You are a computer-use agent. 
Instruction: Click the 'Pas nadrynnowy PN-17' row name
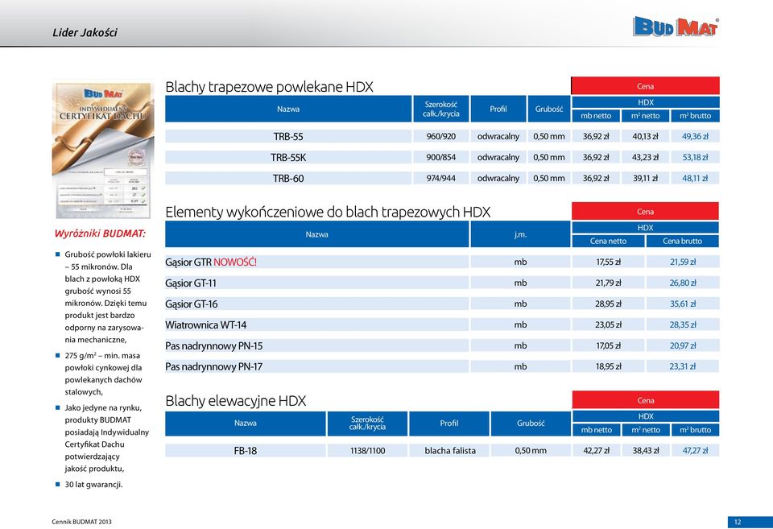pos(214,367)
